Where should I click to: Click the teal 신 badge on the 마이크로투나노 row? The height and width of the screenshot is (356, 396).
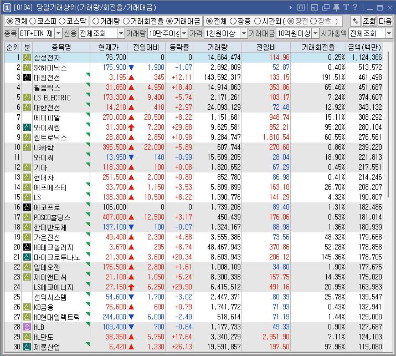coord(27,257)
